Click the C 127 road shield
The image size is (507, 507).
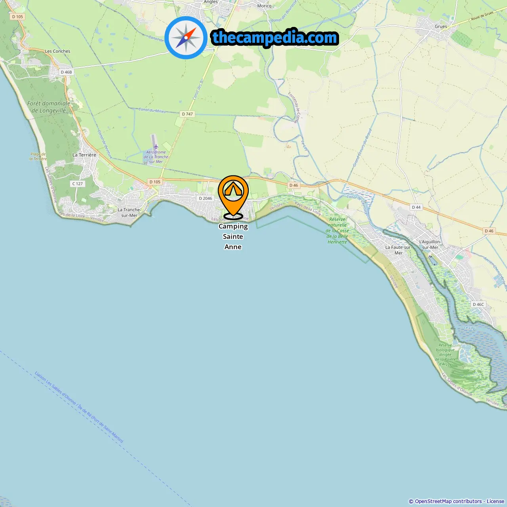click(x=78, y=184)
